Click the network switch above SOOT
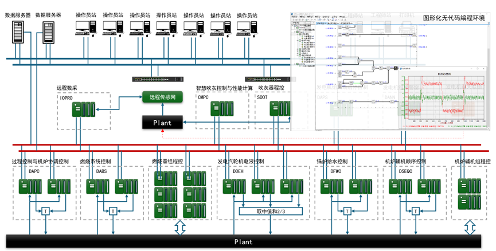The height and width of the screenshot is (251, 496). (x=265, y=79)
